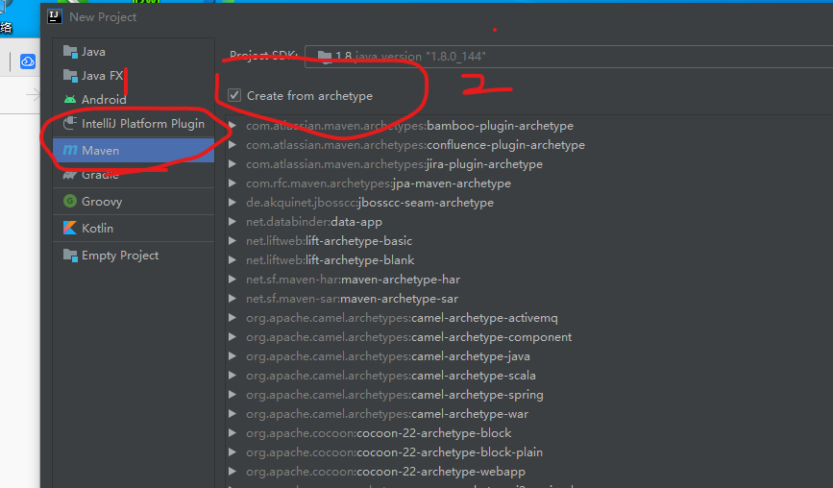Select the Java folder icon
Viewport: 833px width, 488px height.
click(70, 51)
